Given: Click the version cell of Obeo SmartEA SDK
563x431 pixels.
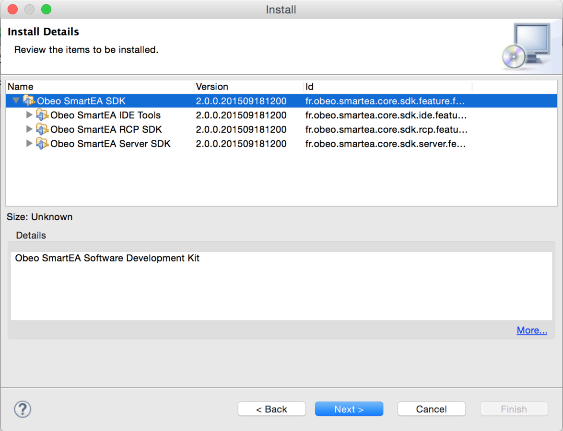Looking at the screenshot, I should pos(241,101).
